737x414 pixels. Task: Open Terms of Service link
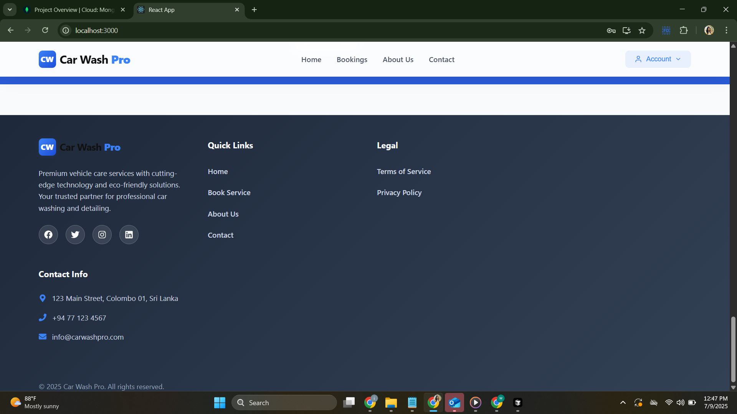[x=403, y=172]
